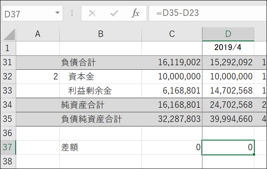Viewport: 267px width, 169px height.
Task: Select column B header
Action: click(100, 34)
